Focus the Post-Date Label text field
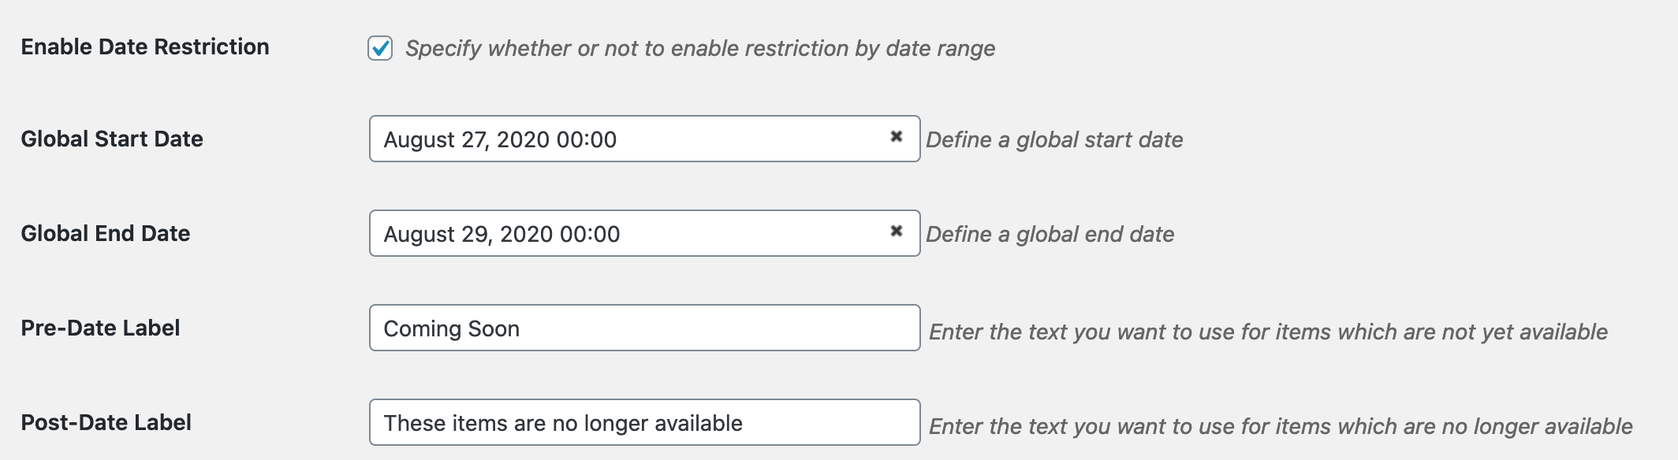 coord(828,422)
